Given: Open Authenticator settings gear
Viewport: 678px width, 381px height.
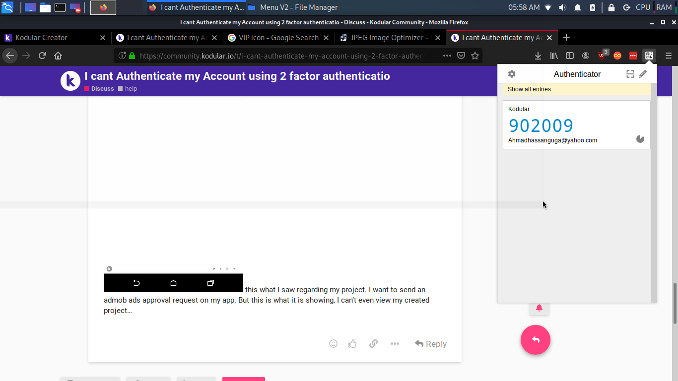Looking at the screenshot, I should [x=512, y=74].
